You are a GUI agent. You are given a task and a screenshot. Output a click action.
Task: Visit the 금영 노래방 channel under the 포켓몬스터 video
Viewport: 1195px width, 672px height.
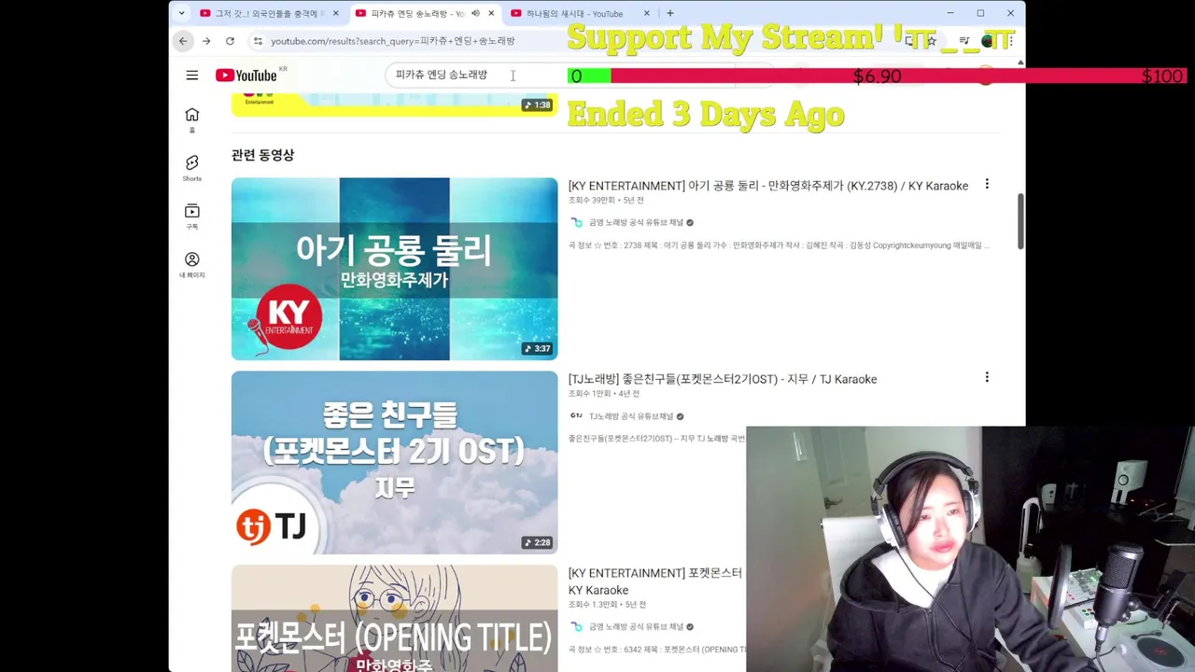click(636, 627)
